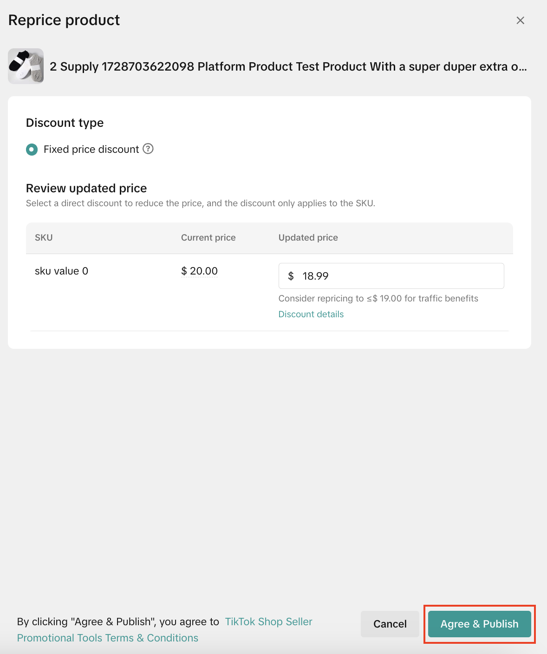Viewport: 547px width, 654px height.
Task: Click the Review updated price heading
Action: [x=86, y=188]
